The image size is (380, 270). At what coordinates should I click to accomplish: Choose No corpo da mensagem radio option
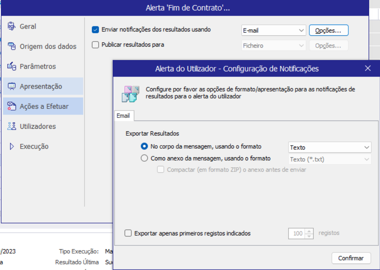click(144, 146)
